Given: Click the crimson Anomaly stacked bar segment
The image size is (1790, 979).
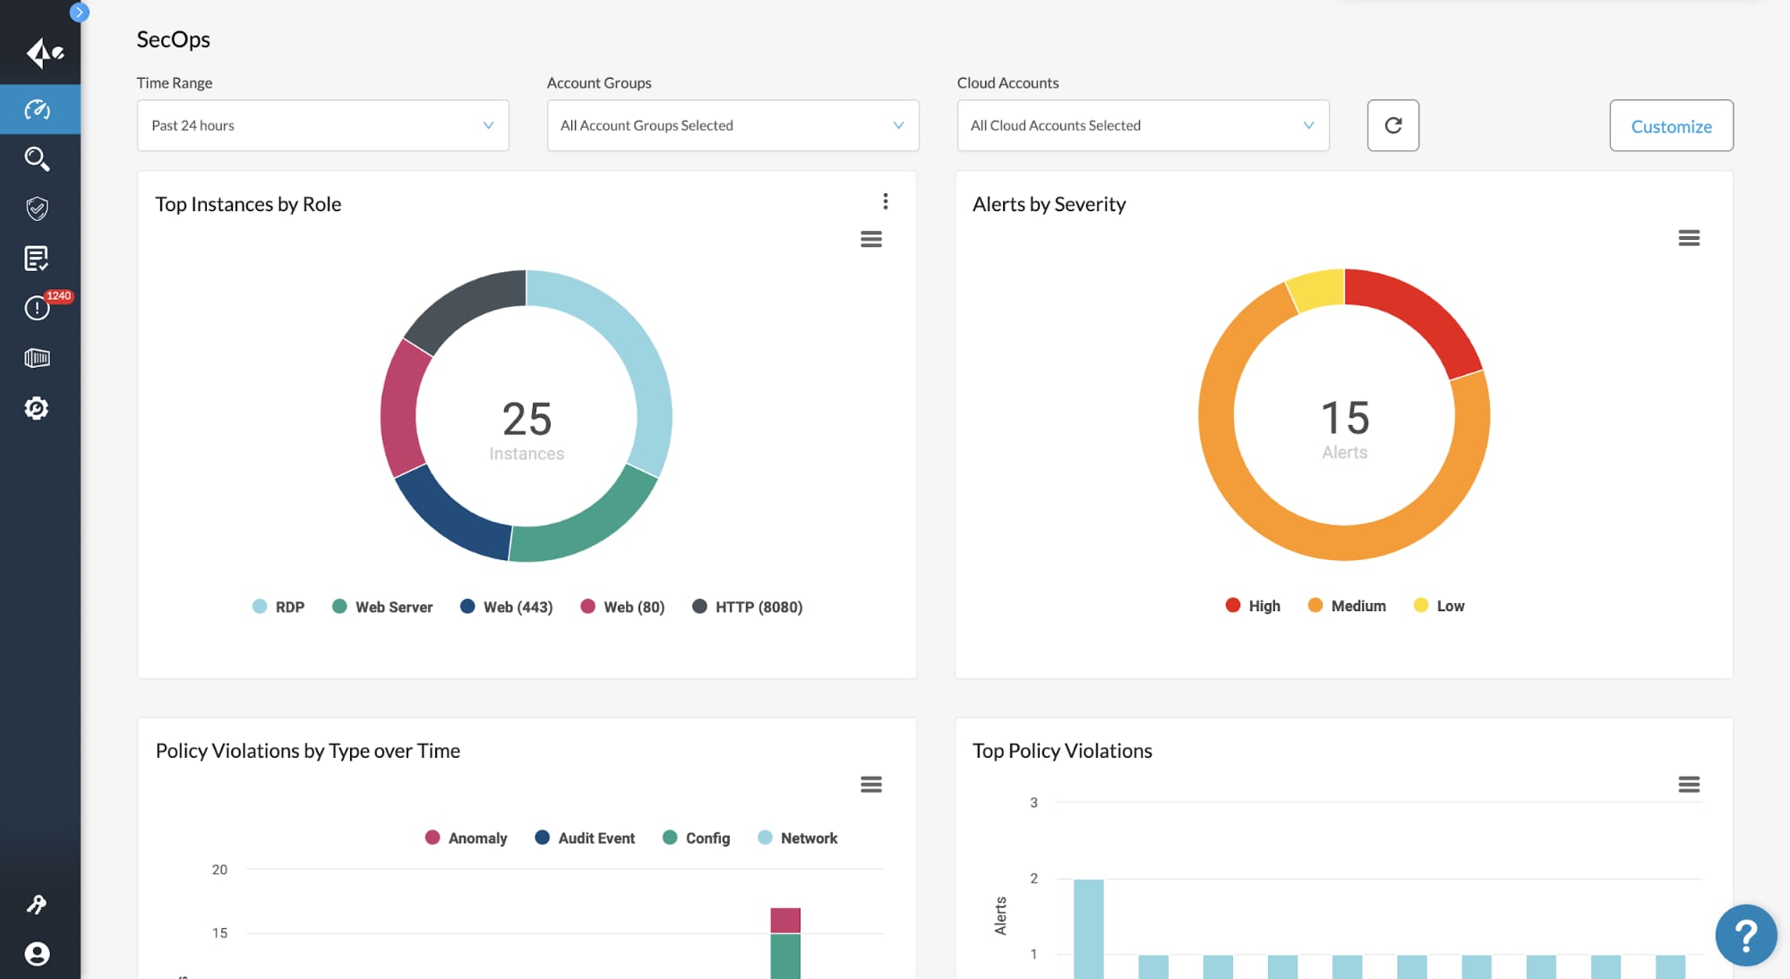Looking at the screenshot, I should (x=785, y=920).
